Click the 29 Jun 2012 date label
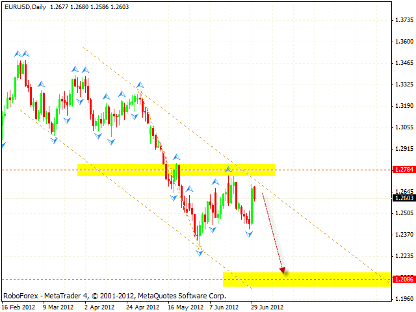416x312 pixels. click(x=266, y=306)
